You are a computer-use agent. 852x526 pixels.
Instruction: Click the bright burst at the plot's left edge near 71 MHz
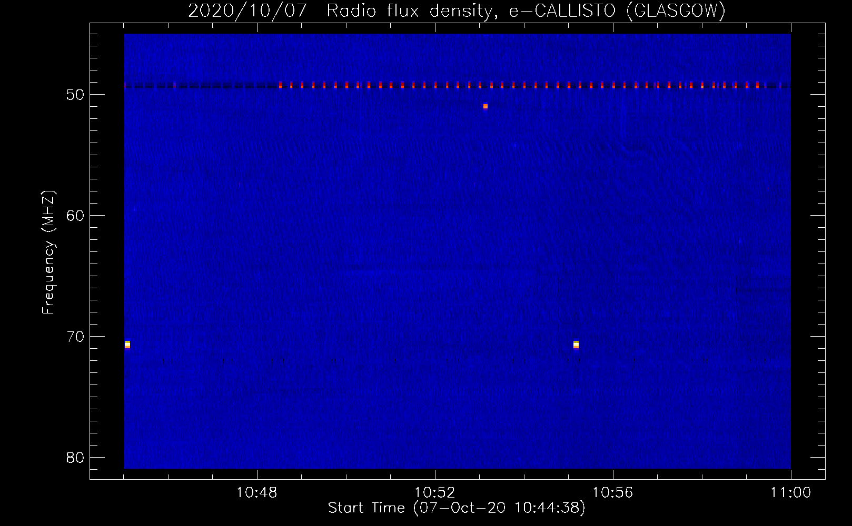(x=127, y=345)
